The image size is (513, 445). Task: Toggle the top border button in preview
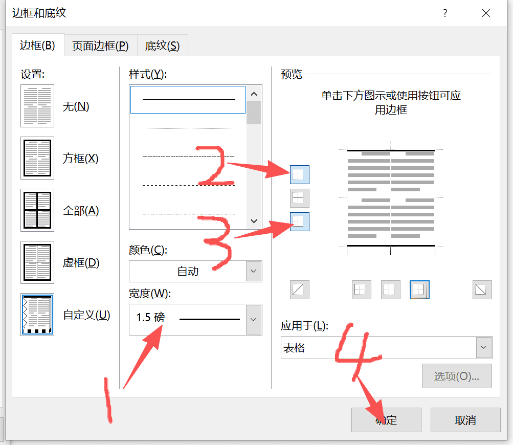[x=299, y=174]
